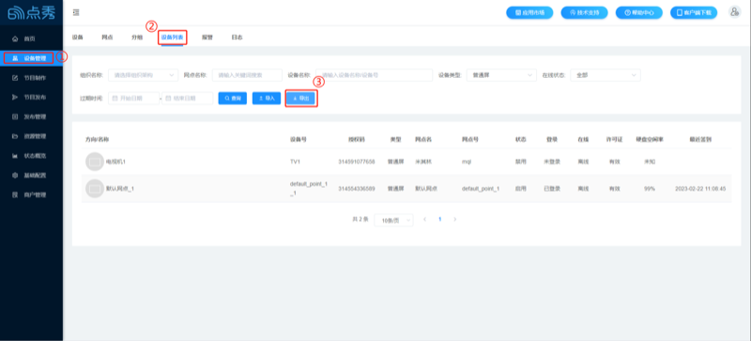
Task: Click device number default_point_1_1
Action: point(309,189)
